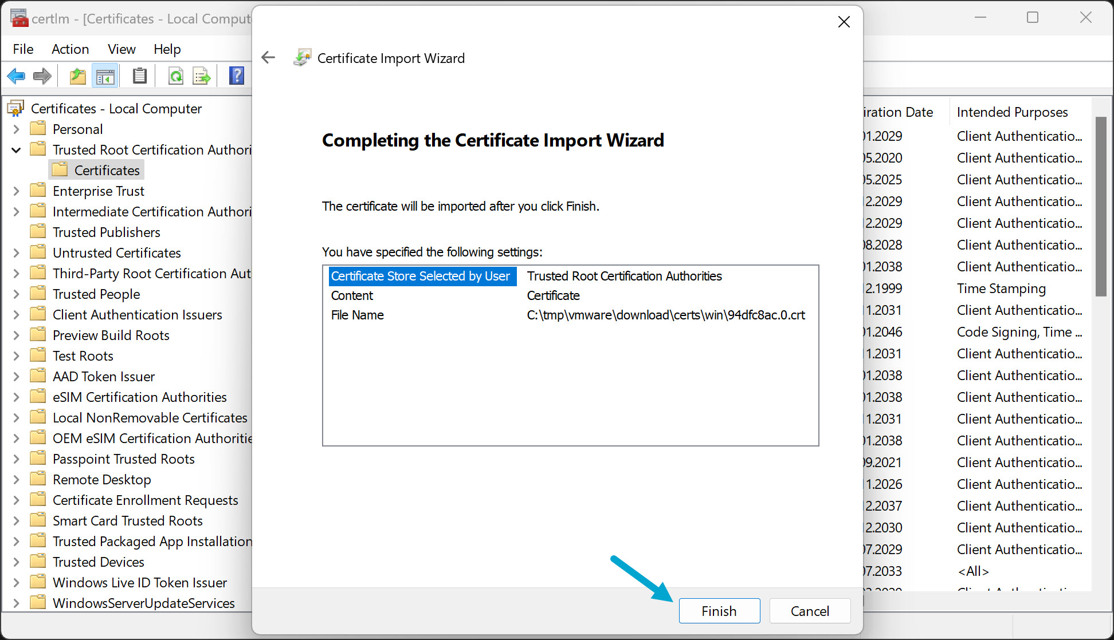Click the certlm icon in the title bar
This screenshot has width=1114, height=640.
[19, 18]
